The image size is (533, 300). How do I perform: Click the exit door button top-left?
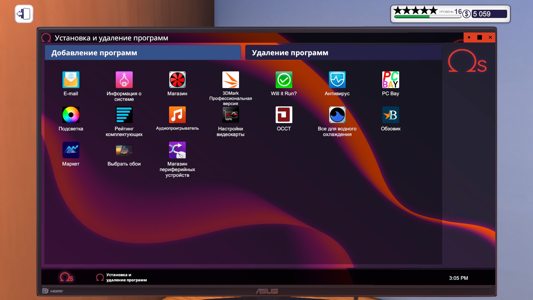[24, 14]
